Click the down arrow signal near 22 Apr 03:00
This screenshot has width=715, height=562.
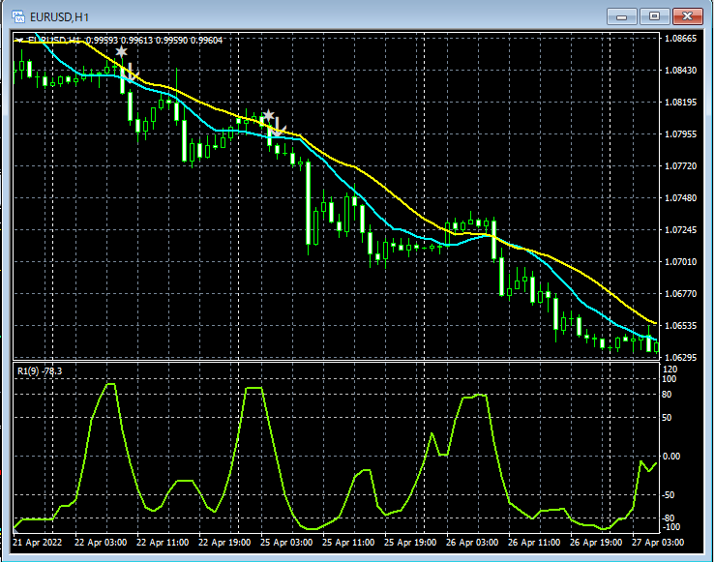[x=131, y=73]
